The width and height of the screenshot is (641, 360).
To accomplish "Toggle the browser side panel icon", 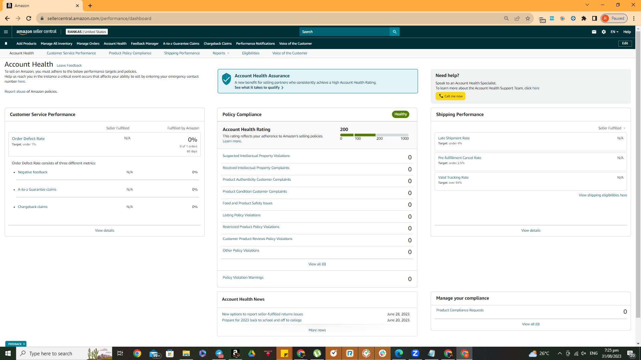I will point(595,18).
